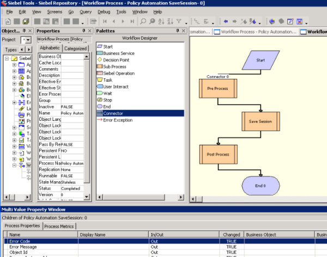
Task: Select Sub Process palette item
Action: [x=112, y=66]
